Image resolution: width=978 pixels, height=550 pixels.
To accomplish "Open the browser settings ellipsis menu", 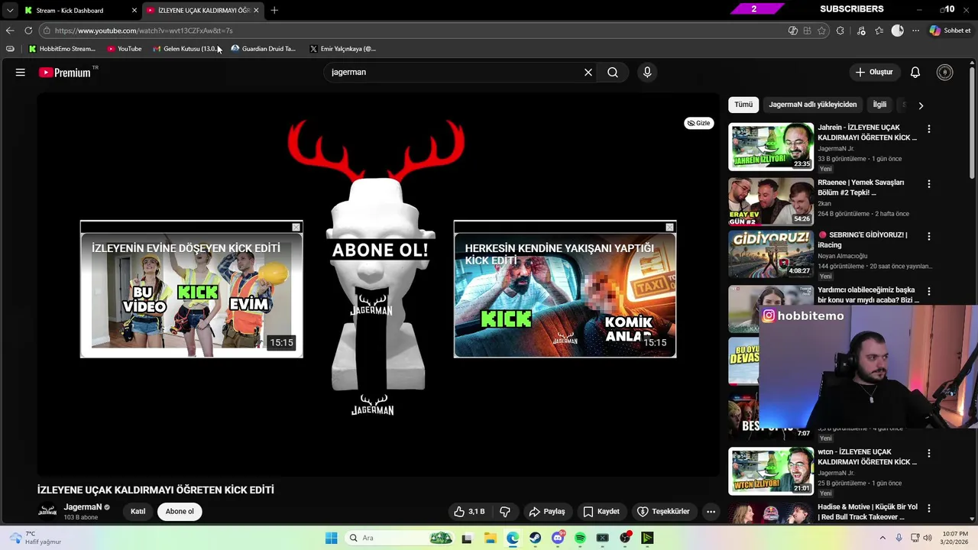I will (x=915, y=31).
